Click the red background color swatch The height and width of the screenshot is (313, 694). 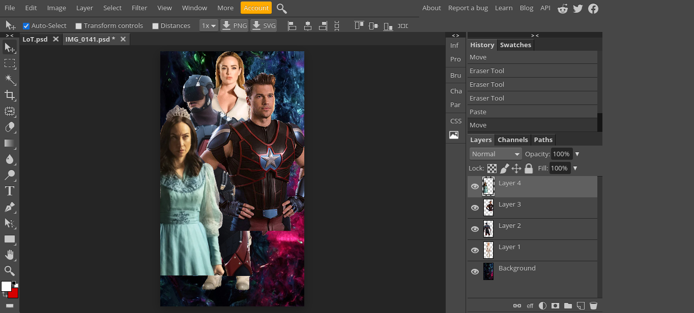(14, 293)
